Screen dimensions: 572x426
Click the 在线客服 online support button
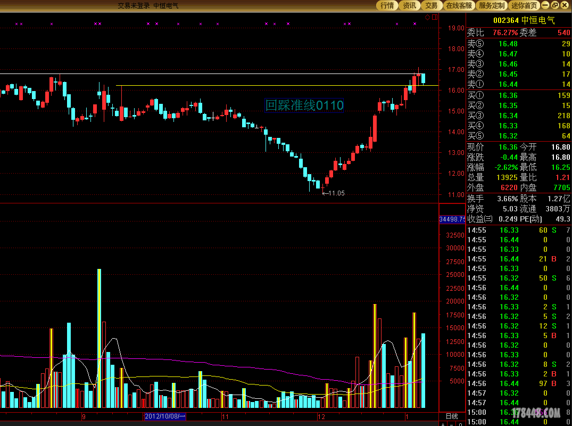459,5
